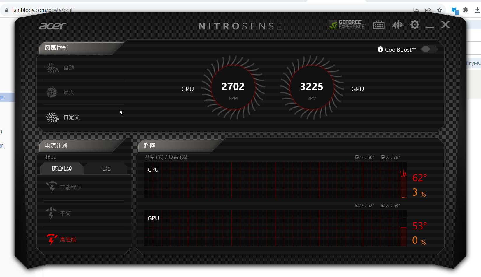This screenshot has width=481, height=277.
Task: Close the NitroSense window
Action: (x=445, y=24)
